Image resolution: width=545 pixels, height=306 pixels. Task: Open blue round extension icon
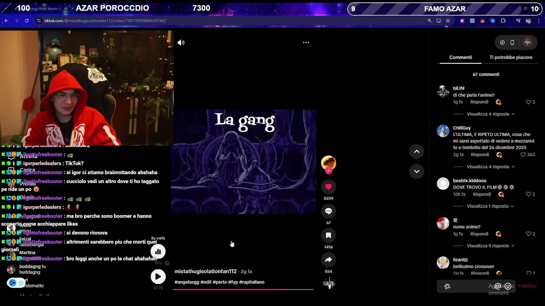coord(493,21)
